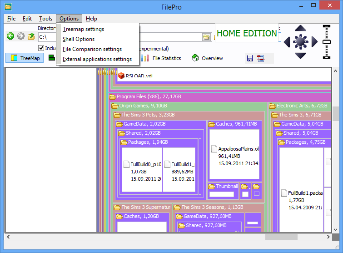
Task: Click the Thumbnail folder icon
Action: tap(212, 187)
